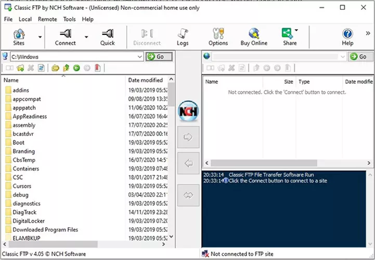Click the NCH logo
375x260 pixels.
point(188,111)
